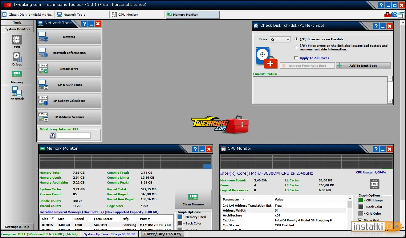
Task: Click the cascade windows icon
Action: click(401, 14)
